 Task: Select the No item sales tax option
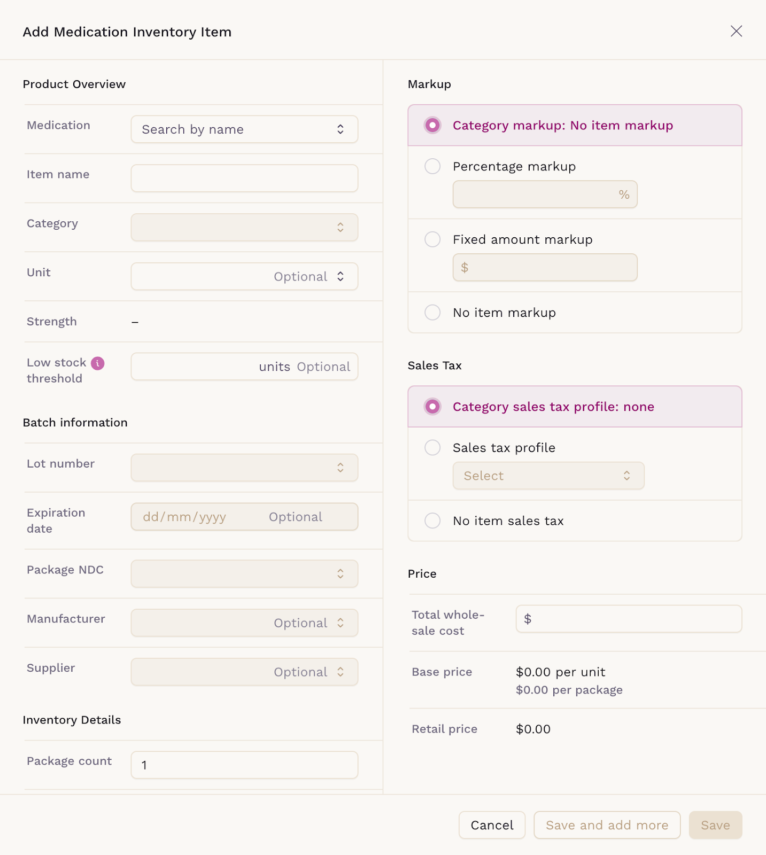click(x=432, y=520)
